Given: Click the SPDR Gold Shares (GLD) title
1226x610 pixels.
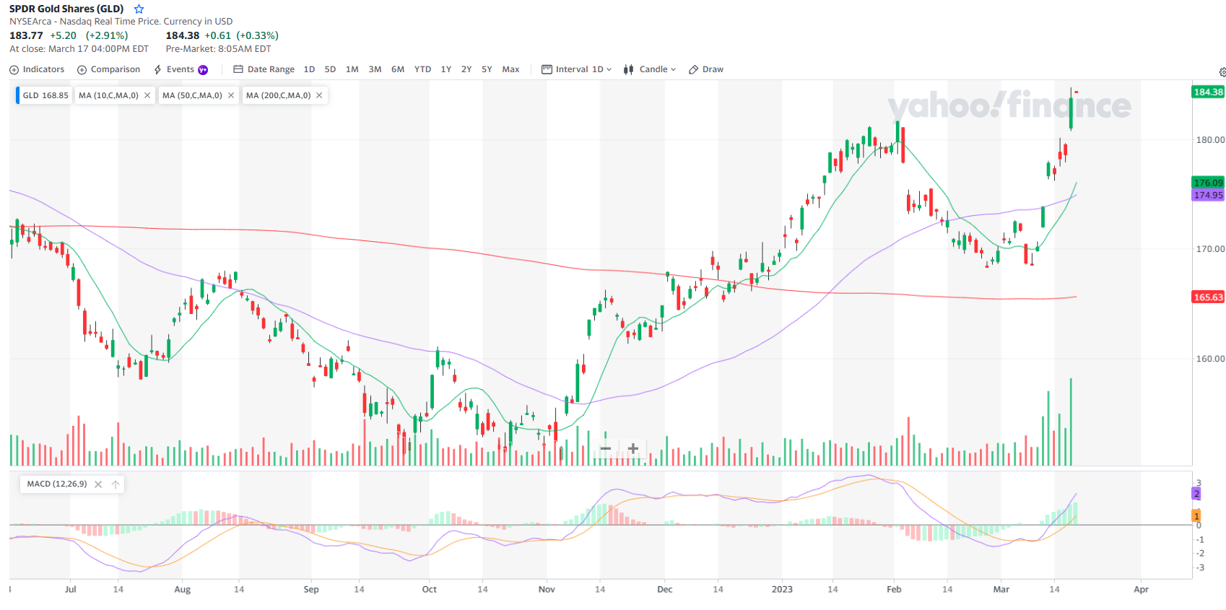Looking at the screenshot, I should (x=66, y=9).
